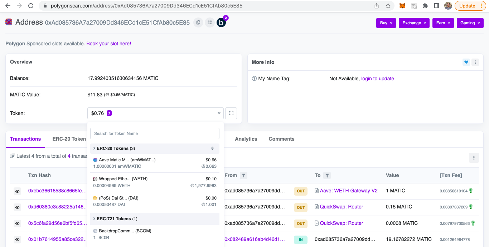Click the gas info icon for 0.00856610104 fee

(x=471, y=191)
